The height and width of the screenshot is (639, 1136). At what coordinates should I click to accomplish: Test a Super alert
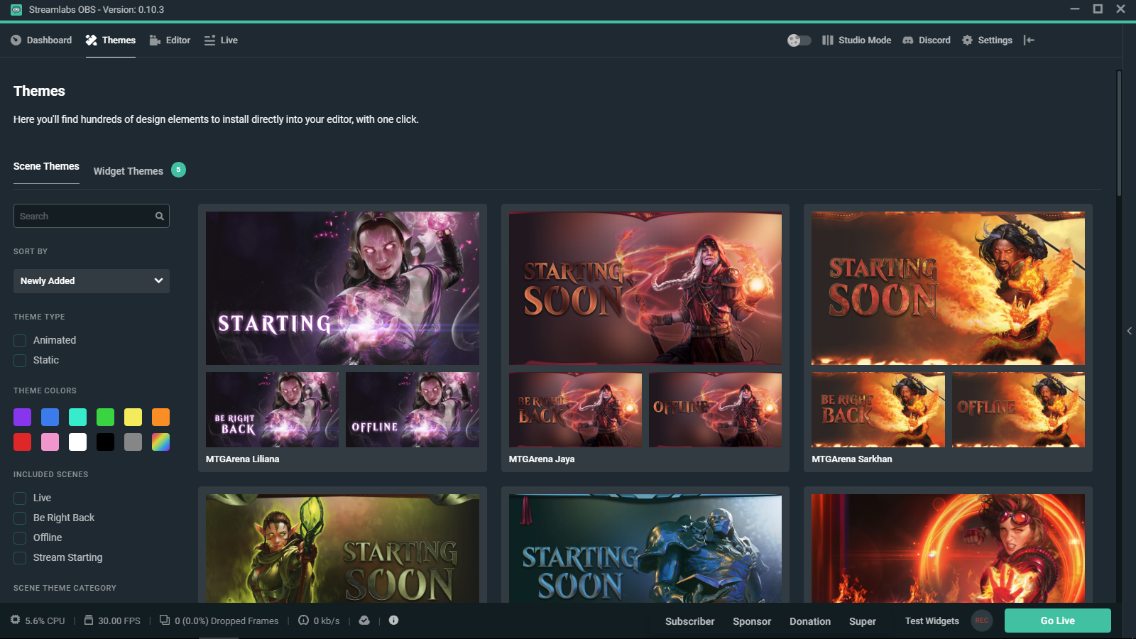coord(863,621)
